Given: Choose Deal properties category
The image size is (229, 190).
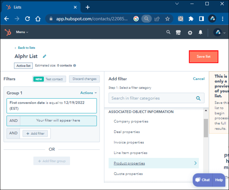Looking at the screenshot, I should click(127, 132).
